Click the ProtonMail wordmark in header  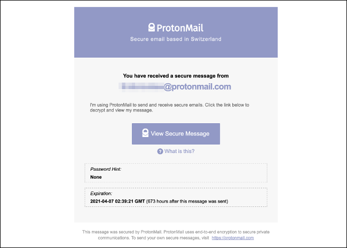[x=180, y=28]
